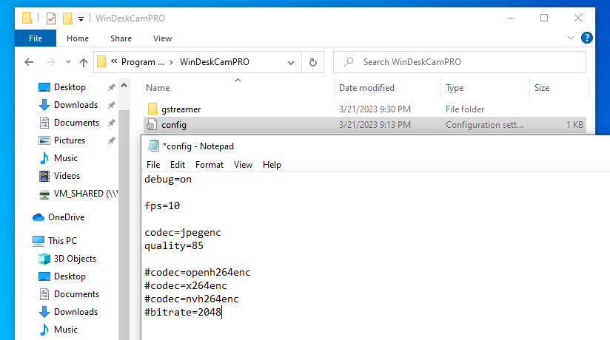Expand the ribbon with the chevron
Image resolution: width=610 pixels, height=340 pixels.
[x=571, y=38]
